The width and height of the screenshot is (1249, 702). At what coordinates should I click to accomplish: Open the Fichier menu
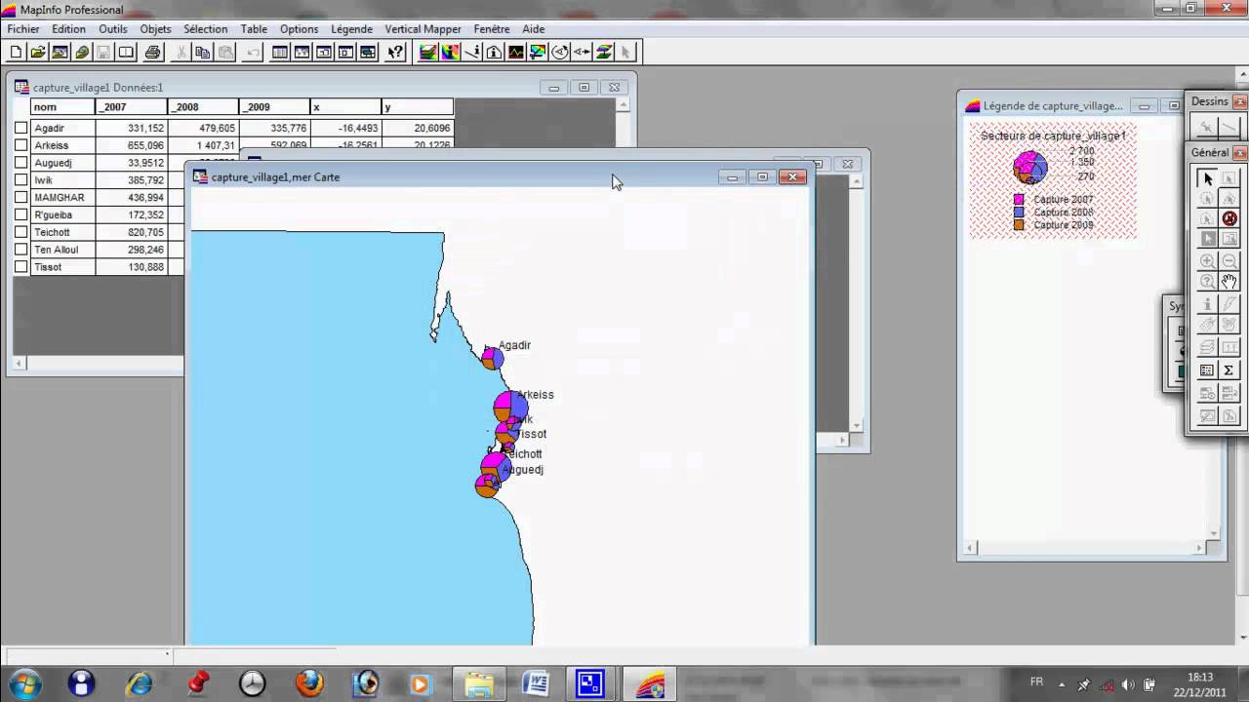[23, 29]
